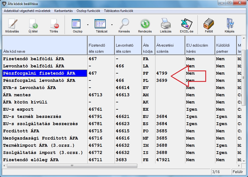Viewport: 248px width, 177px height.
Task: Expand the Oszlop dropdown arrow
Action: pyautogui.click(x=88, y=25)
